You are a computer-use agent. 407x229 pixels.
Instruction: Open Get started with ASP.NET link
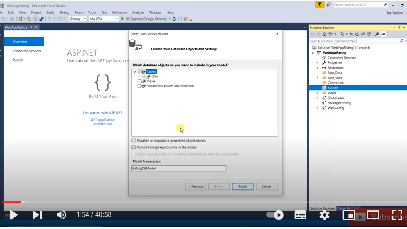pyautogui.click(x=102, y=113)
